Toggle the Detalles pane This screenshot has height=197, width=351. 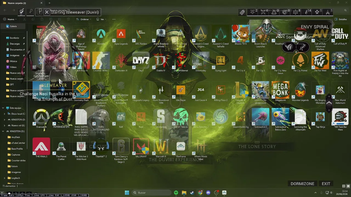tap(341, 19)
